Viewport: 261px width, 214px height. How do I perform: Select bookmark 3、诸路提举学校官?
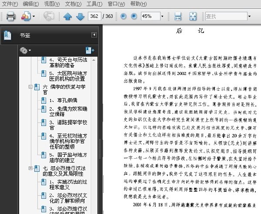point(68,125)
